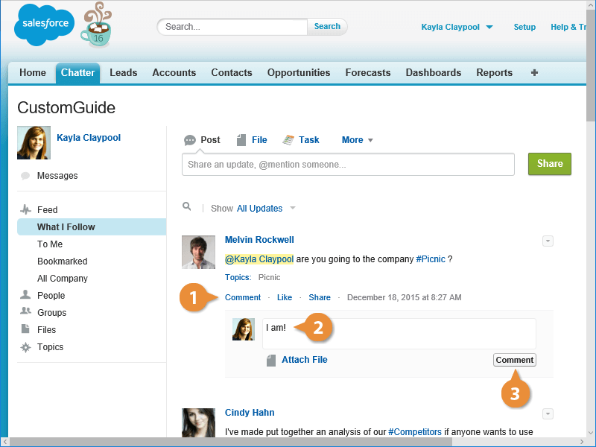The height and width of the screenshot is (447, 596).
Task: Click the Salesforce cloud logo
Action: pos(44,25)
